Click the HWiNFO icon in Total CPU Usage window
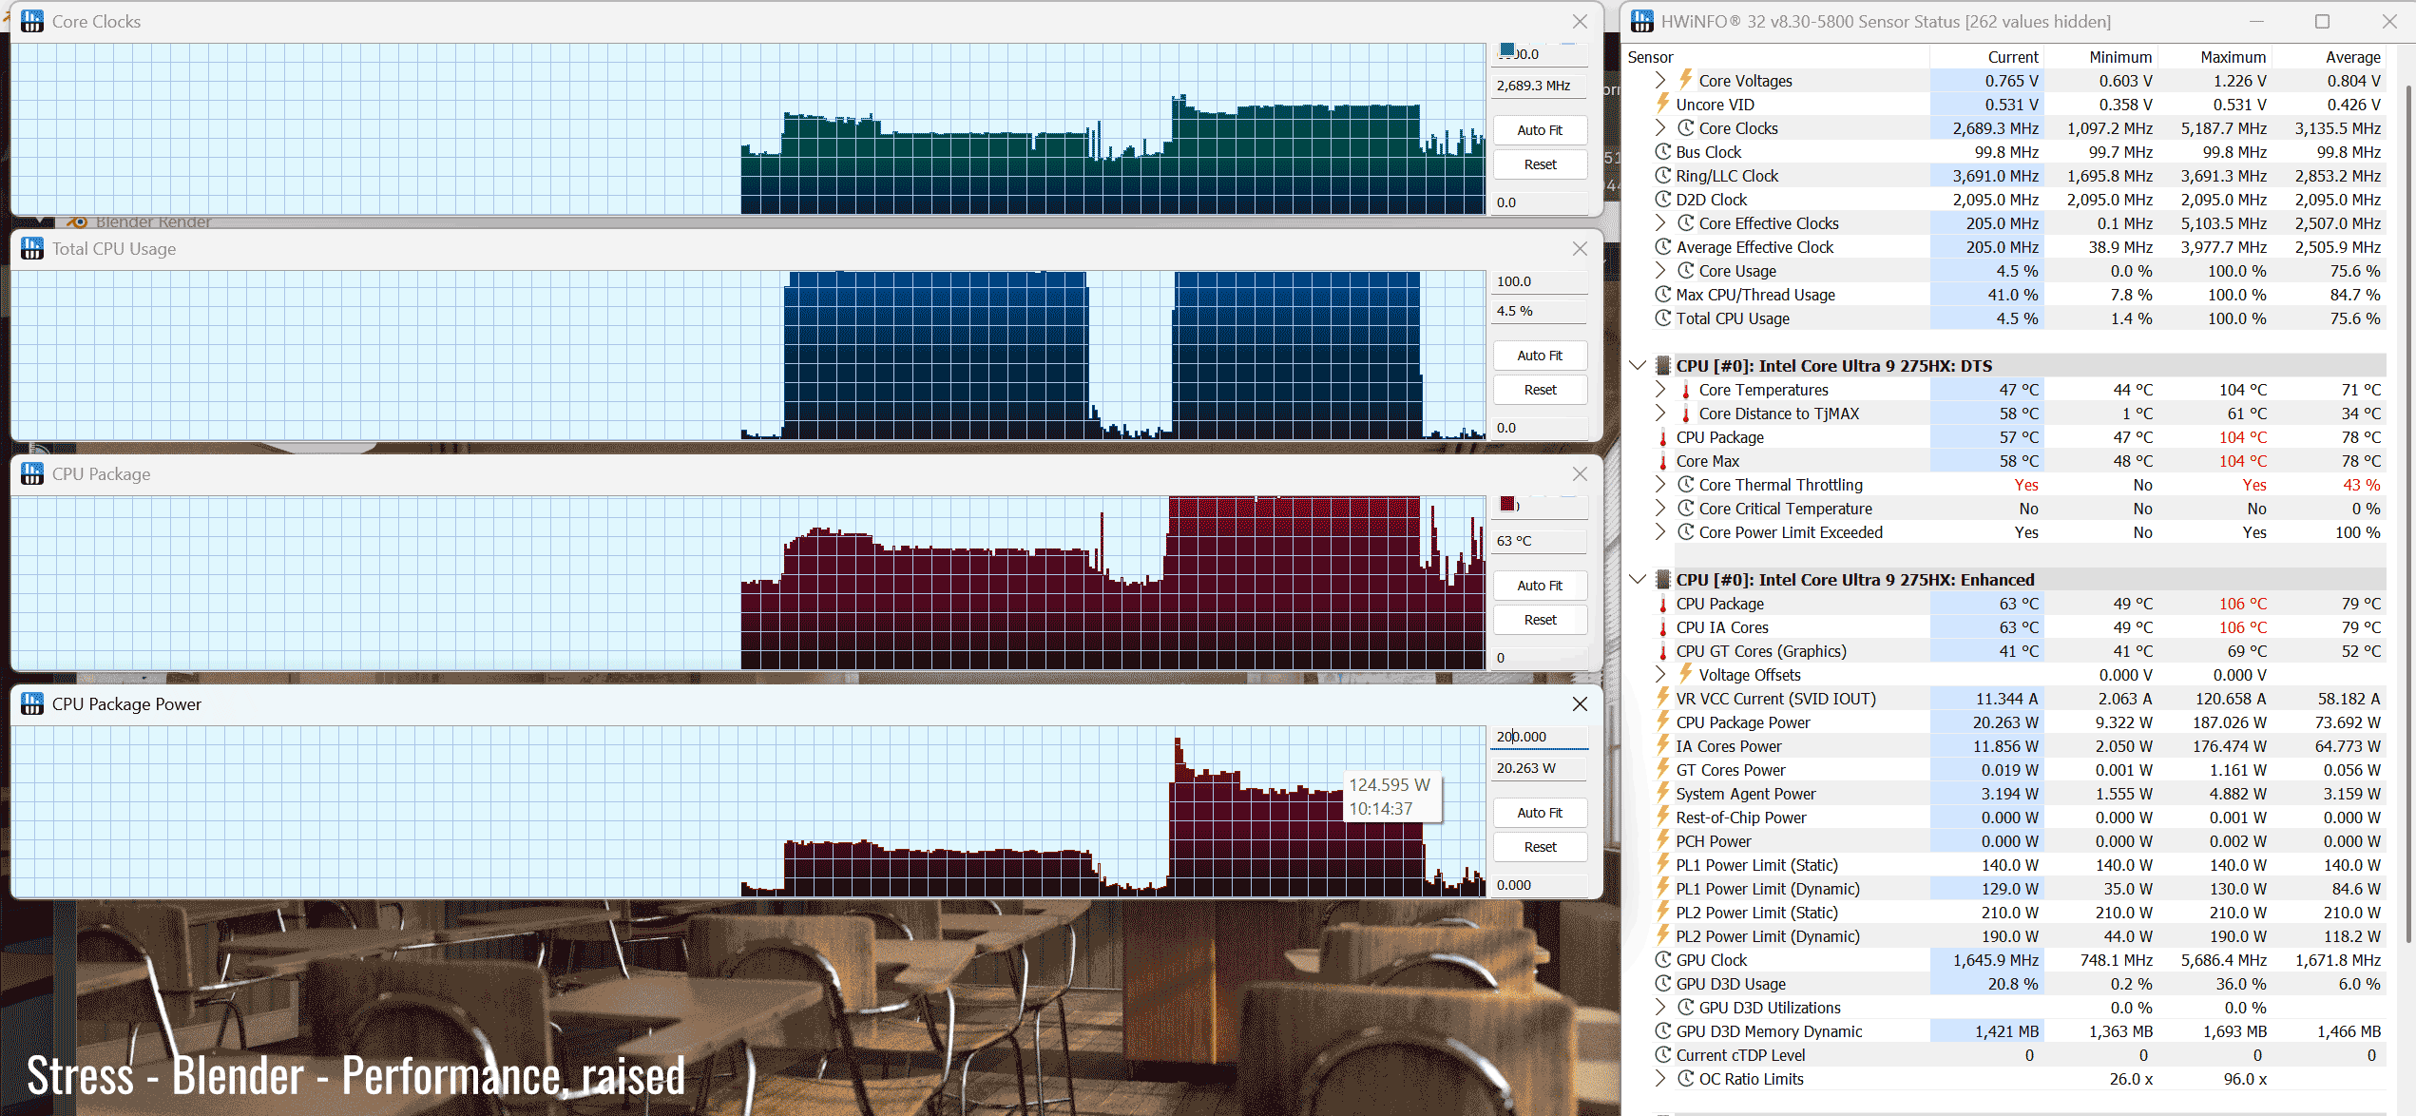Image resolution: width=2416 pixels, height=1116 pixels. (x=32, y=248)
